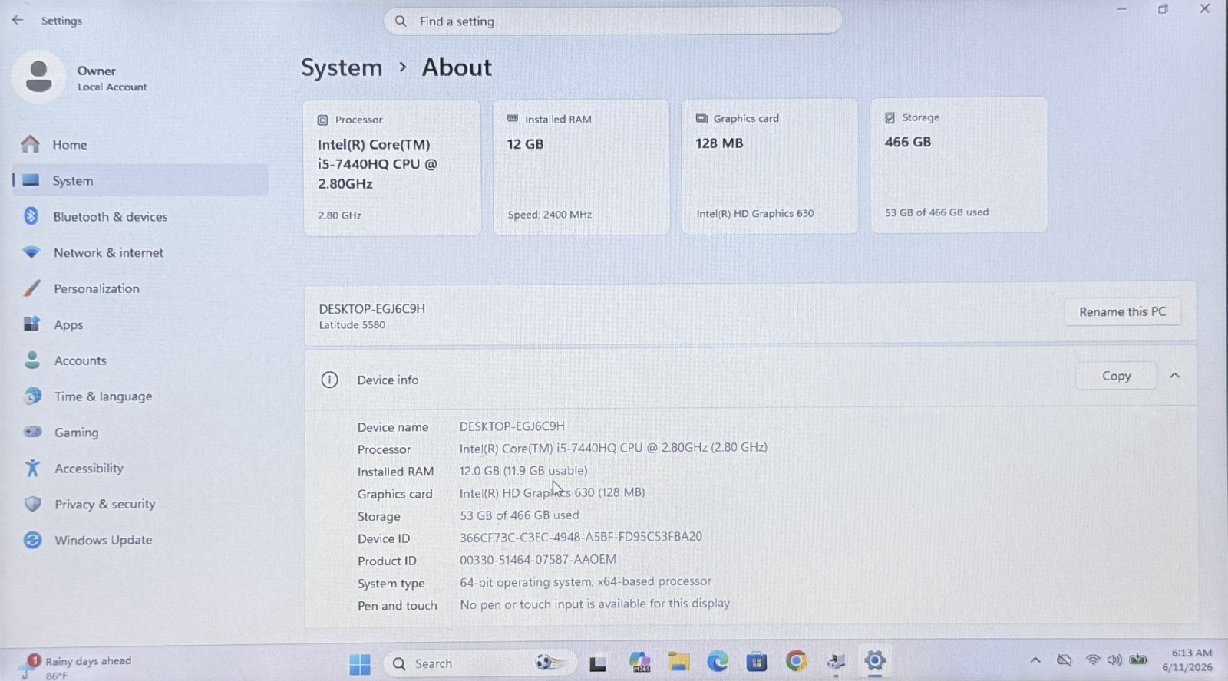Open the Storage 466 GB card
Viewport: 1228px width, 681px height.
pos(959,165)
